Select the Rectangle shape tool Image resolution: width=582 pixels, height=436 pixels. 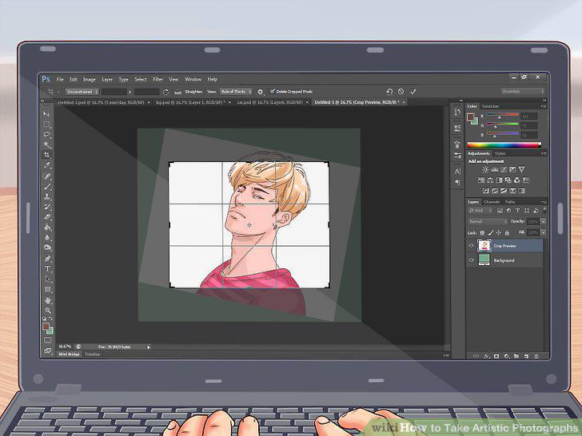click(47, 289)
